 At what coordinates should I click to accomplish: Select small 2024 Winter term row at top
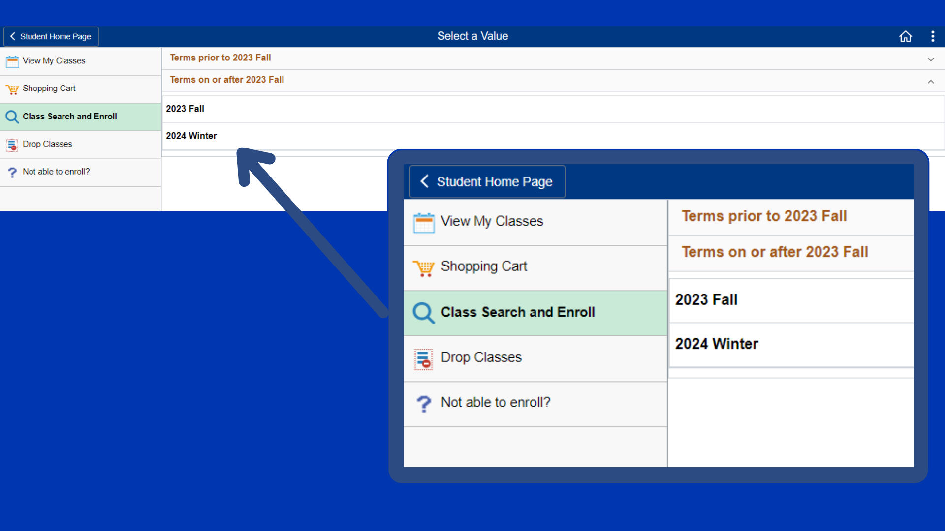click(191, 136)
